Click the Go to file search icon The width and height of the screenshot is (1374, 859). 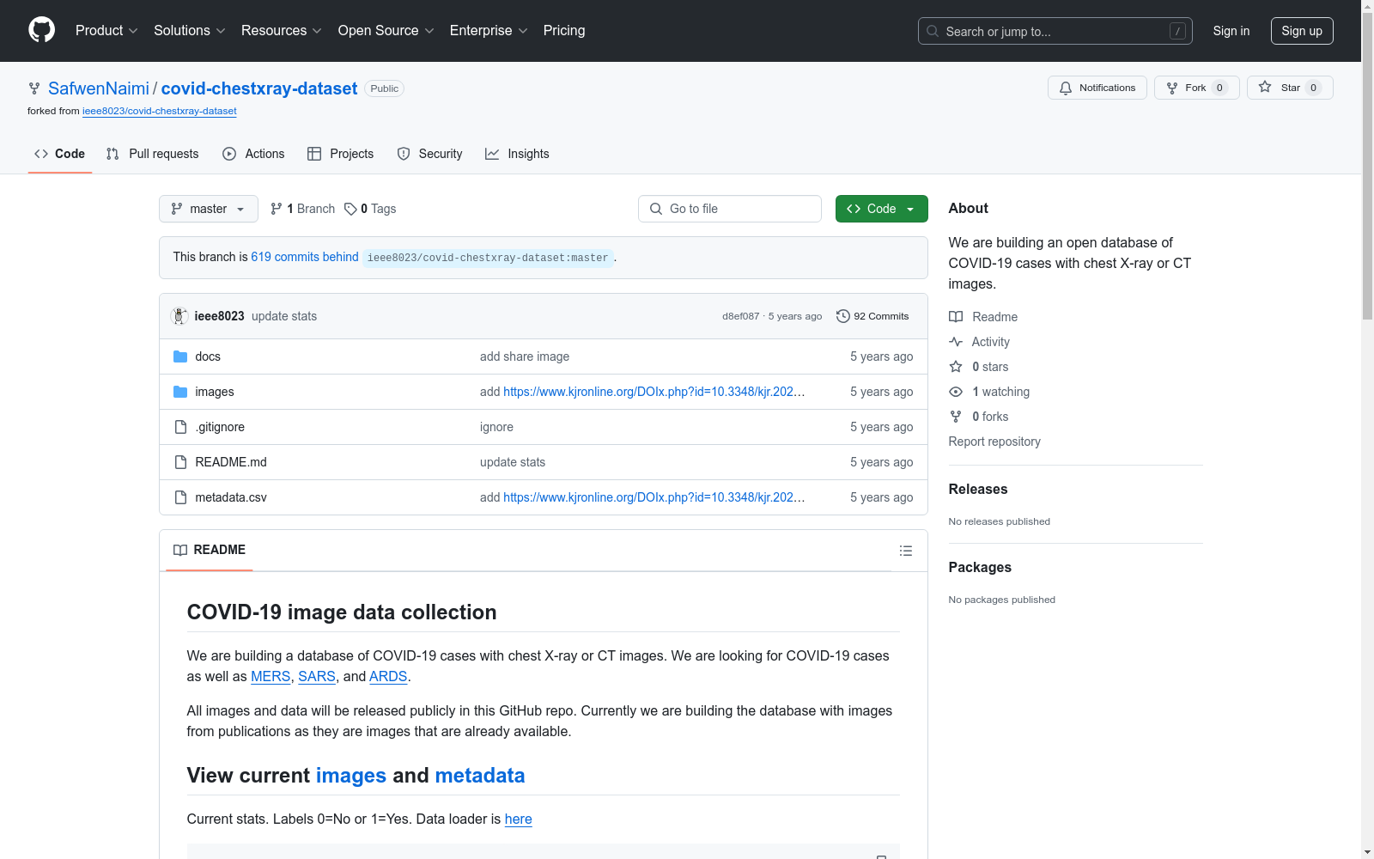coord(656,209)
